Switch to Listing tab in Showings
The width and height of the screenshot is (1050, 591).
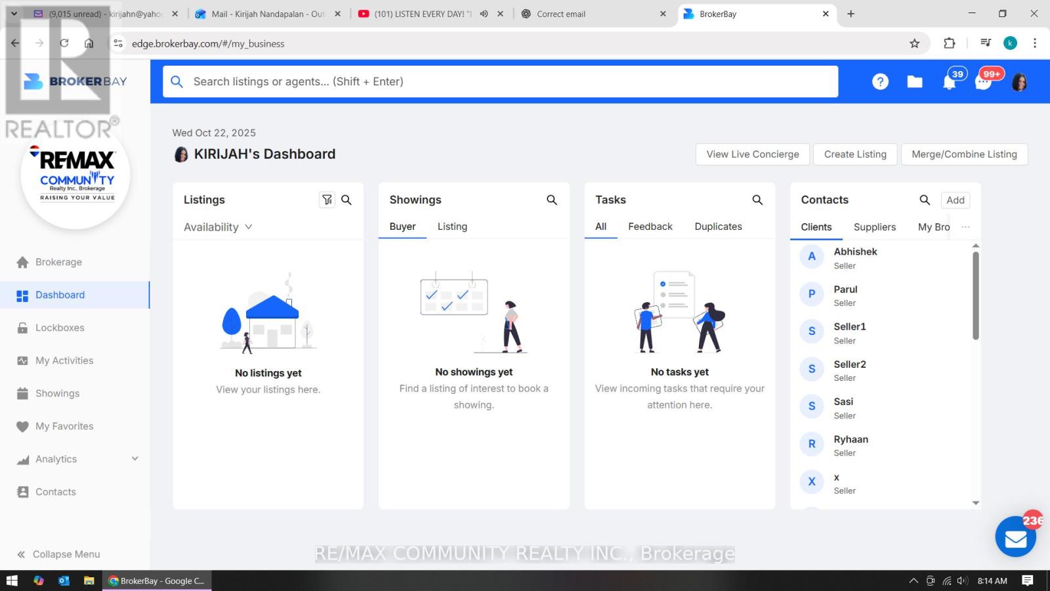[452, 227]
